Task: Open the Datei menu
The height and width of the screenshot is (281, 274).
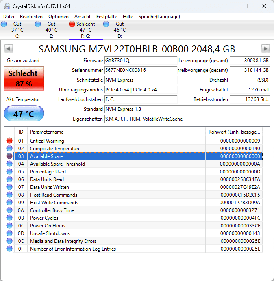Action: click(x=9, y=17)
